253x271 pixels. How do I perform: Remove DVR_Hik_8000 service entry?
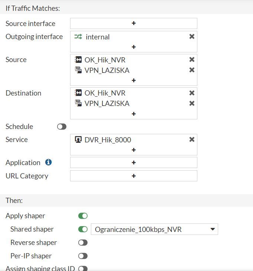(192, 139)
